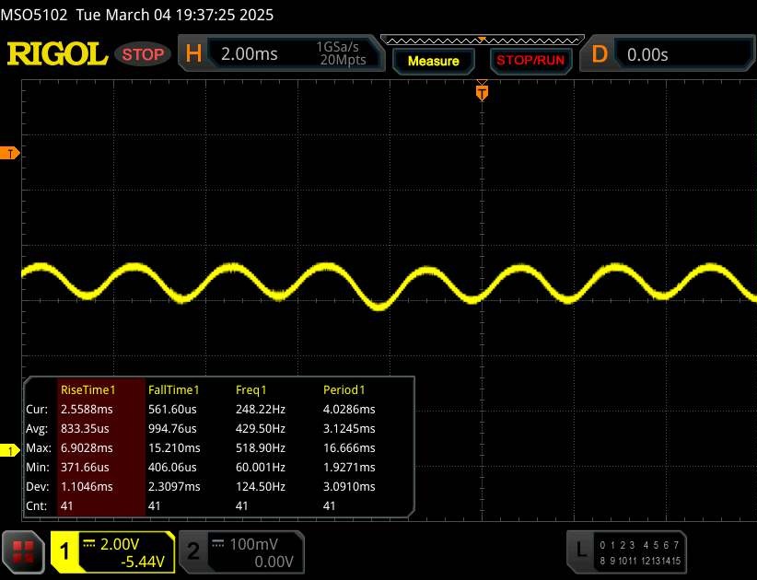Tap the RIGOL logo
Image resolution: width=757 pixels, height=580 pixels.
click(57, 53)
